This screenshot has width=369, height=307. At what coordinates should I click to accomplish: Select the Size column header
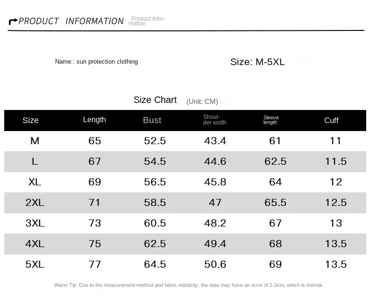tap(30, 120)
